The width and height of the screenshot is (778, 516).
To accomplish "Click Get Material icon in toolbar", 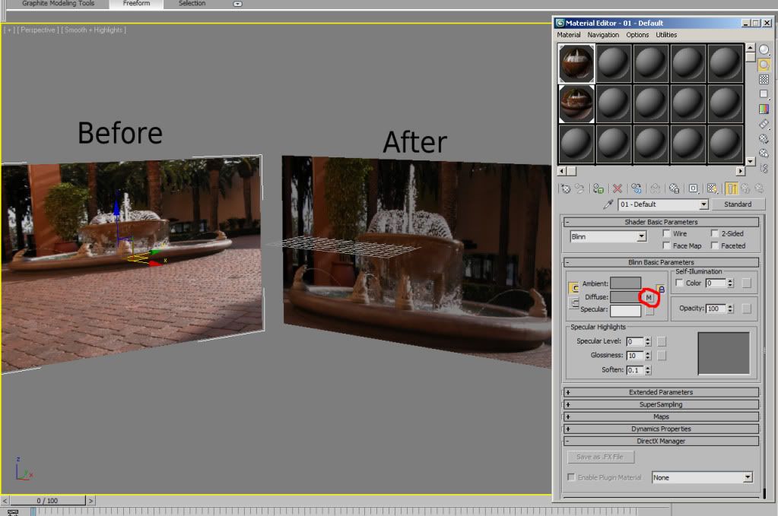I will pos(566,188).
